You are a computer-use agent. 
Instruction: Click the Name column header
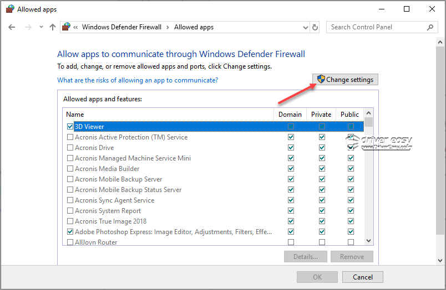click(75, 115)
